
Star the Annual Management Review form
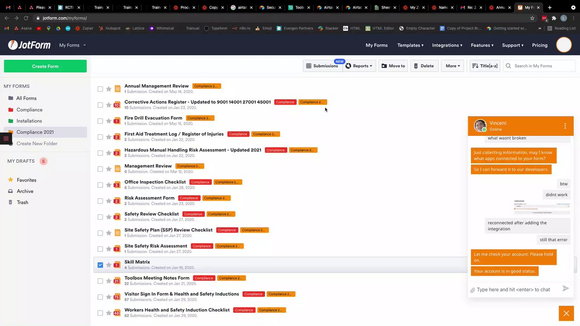(109, 89)
